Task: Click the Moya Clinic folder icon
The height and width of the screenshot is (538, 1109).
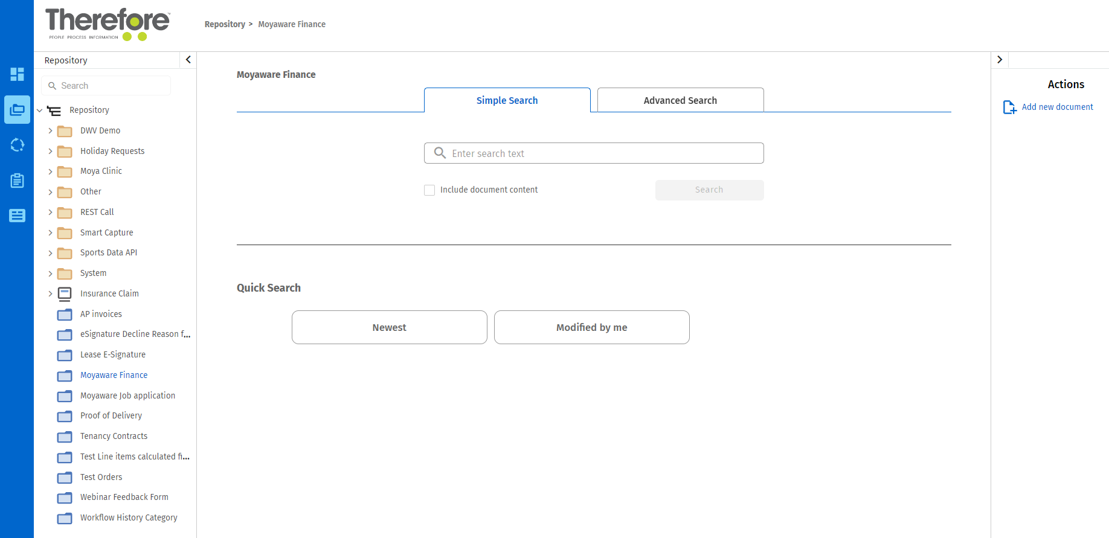Action: tap(65, 171)
